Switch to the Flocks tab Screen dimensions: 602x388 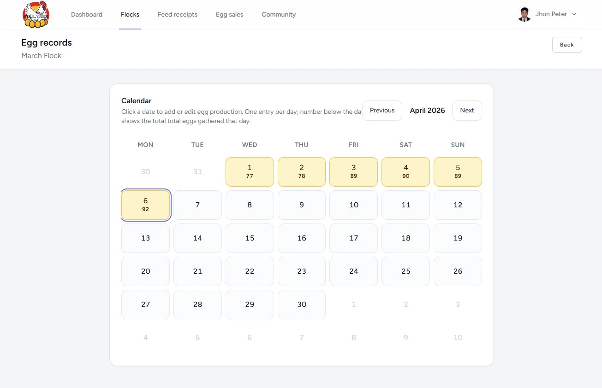[x=130, y=14]
